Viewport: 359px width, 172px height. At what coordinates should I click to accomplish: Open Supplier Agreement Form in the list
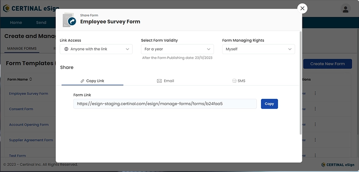point(31,140)
